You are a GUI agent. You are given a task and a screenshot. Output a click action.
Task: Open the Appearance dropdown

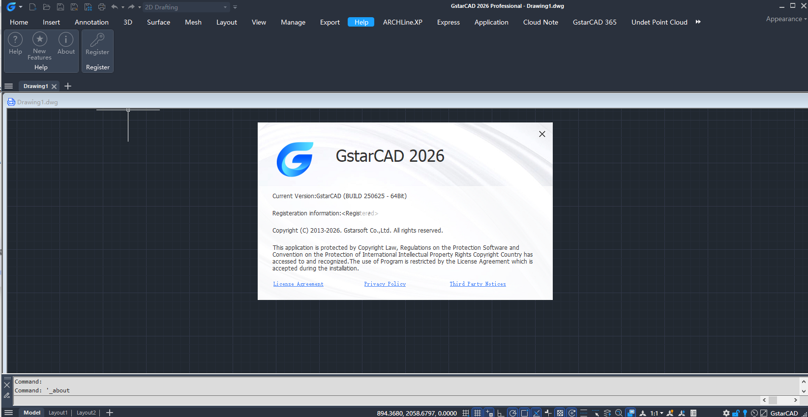coord(786,19)
